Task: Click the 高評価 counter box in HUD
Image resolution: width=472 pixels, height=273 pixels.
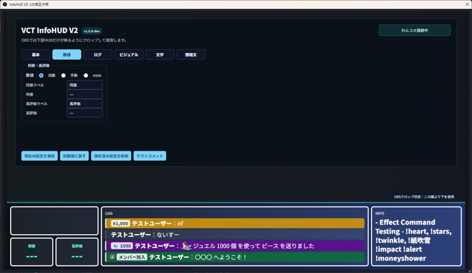Action: 77,252
